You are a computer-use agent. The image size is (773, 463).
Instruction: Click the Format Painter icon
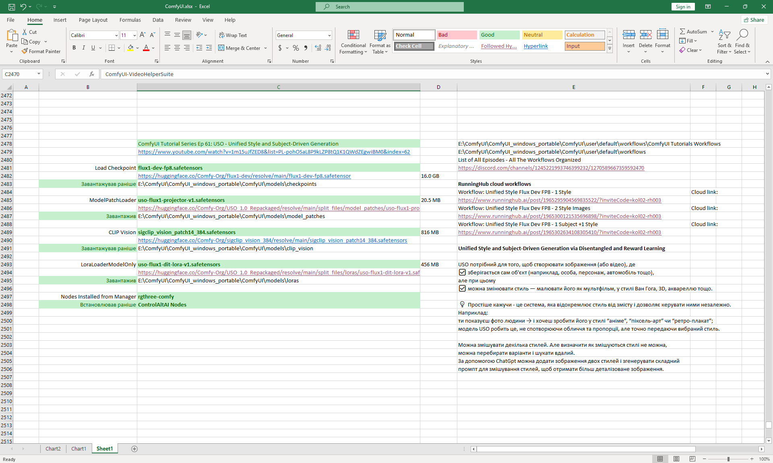click(25, 51)
